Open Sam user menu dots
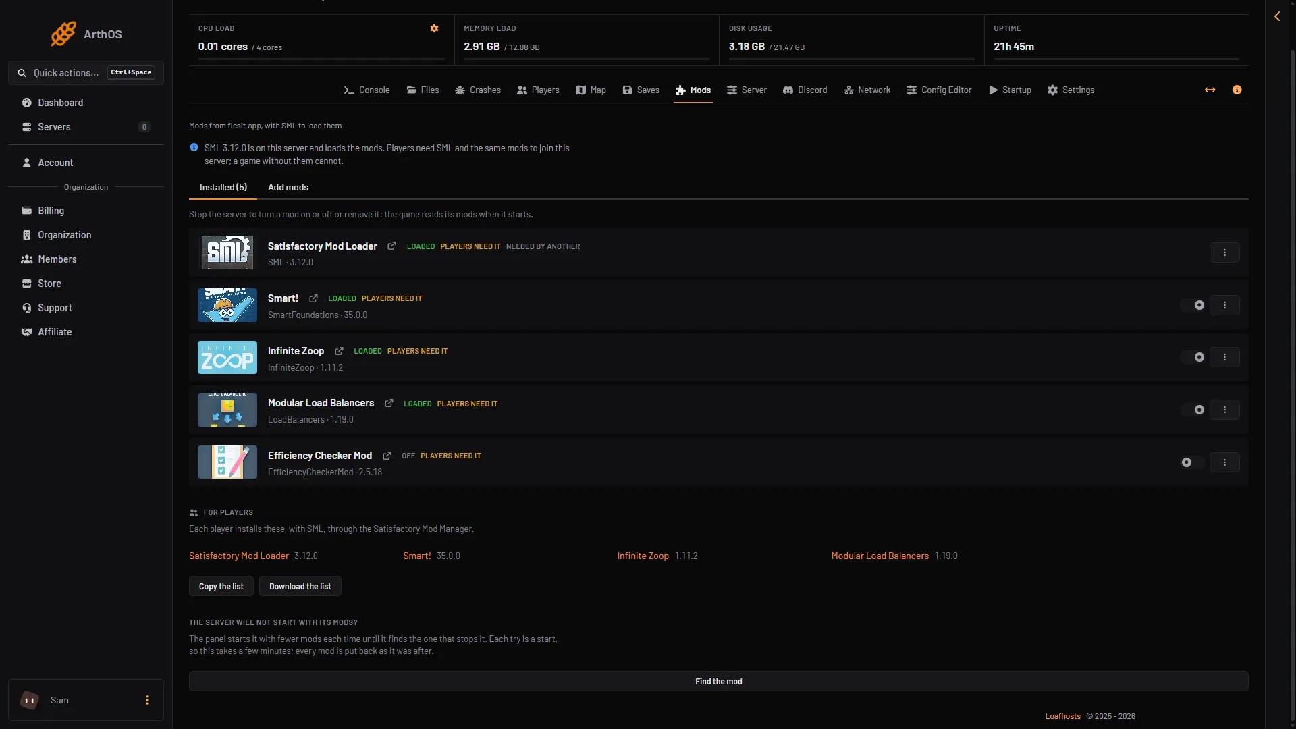The width and height of the screenshot is (1296, 729). coord(147,700)
